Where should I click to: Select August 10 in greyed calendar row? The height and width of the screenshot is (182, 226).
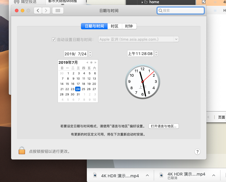pyautogui.click(x=94, y=100)
